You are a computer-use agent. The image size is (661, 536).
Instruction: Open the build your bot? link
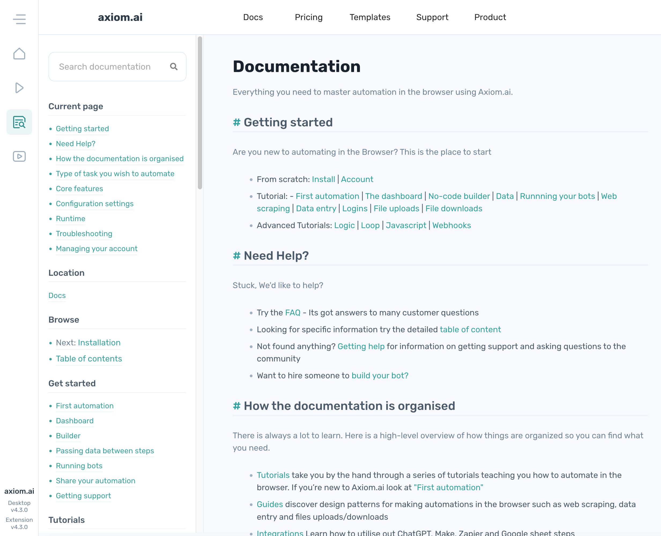coord(380,376)
